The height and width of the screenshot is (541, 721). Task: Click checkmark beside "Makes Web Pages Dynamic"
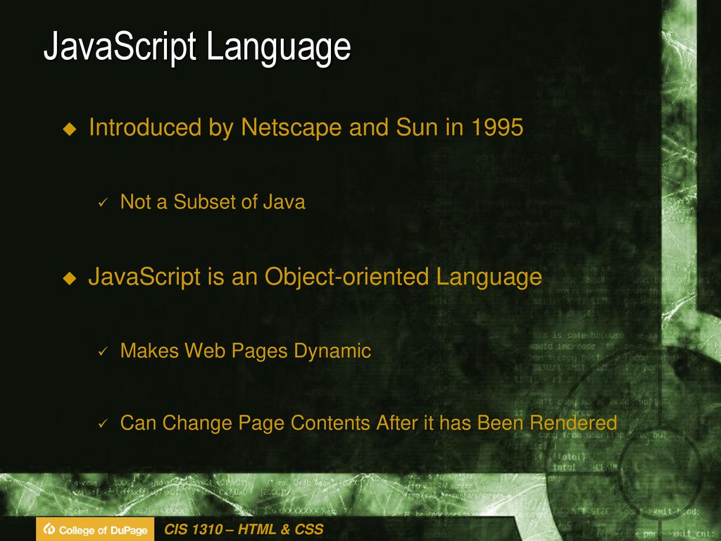(103, 352)
